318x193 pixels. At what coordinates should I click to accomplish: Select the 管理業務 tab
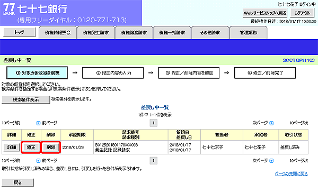248,33
